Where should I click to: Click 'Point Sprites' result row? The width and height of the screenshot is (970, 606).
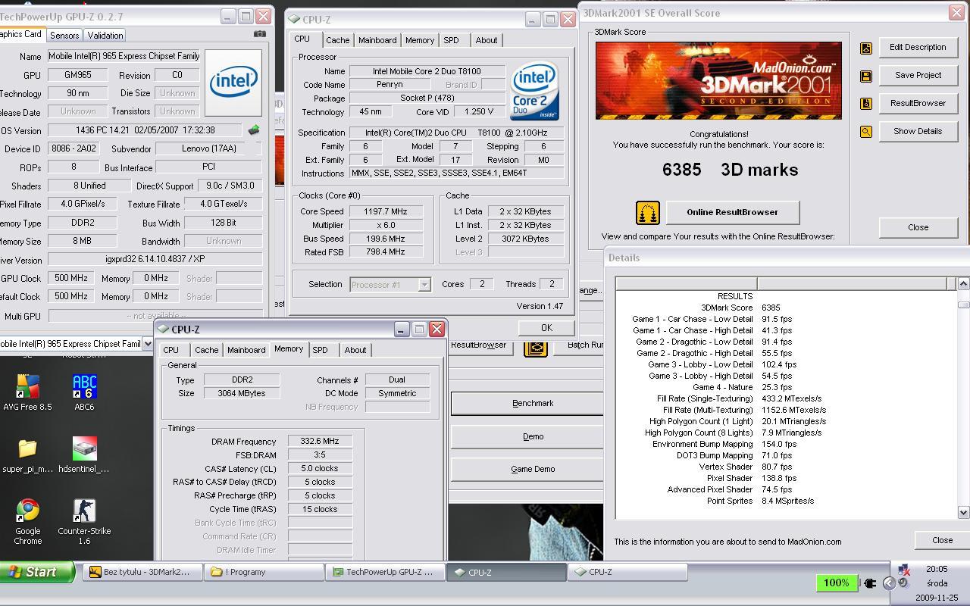tap(760, 501)
